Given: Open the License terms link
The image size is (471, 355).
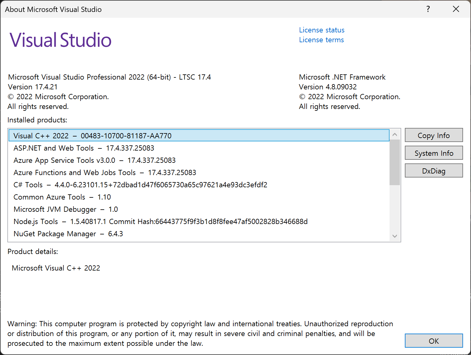Looking at the screenshot, I should tap(321, 40).
